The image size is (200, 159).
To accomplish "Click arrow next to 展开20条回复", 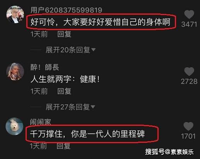I will pos(93,49).
